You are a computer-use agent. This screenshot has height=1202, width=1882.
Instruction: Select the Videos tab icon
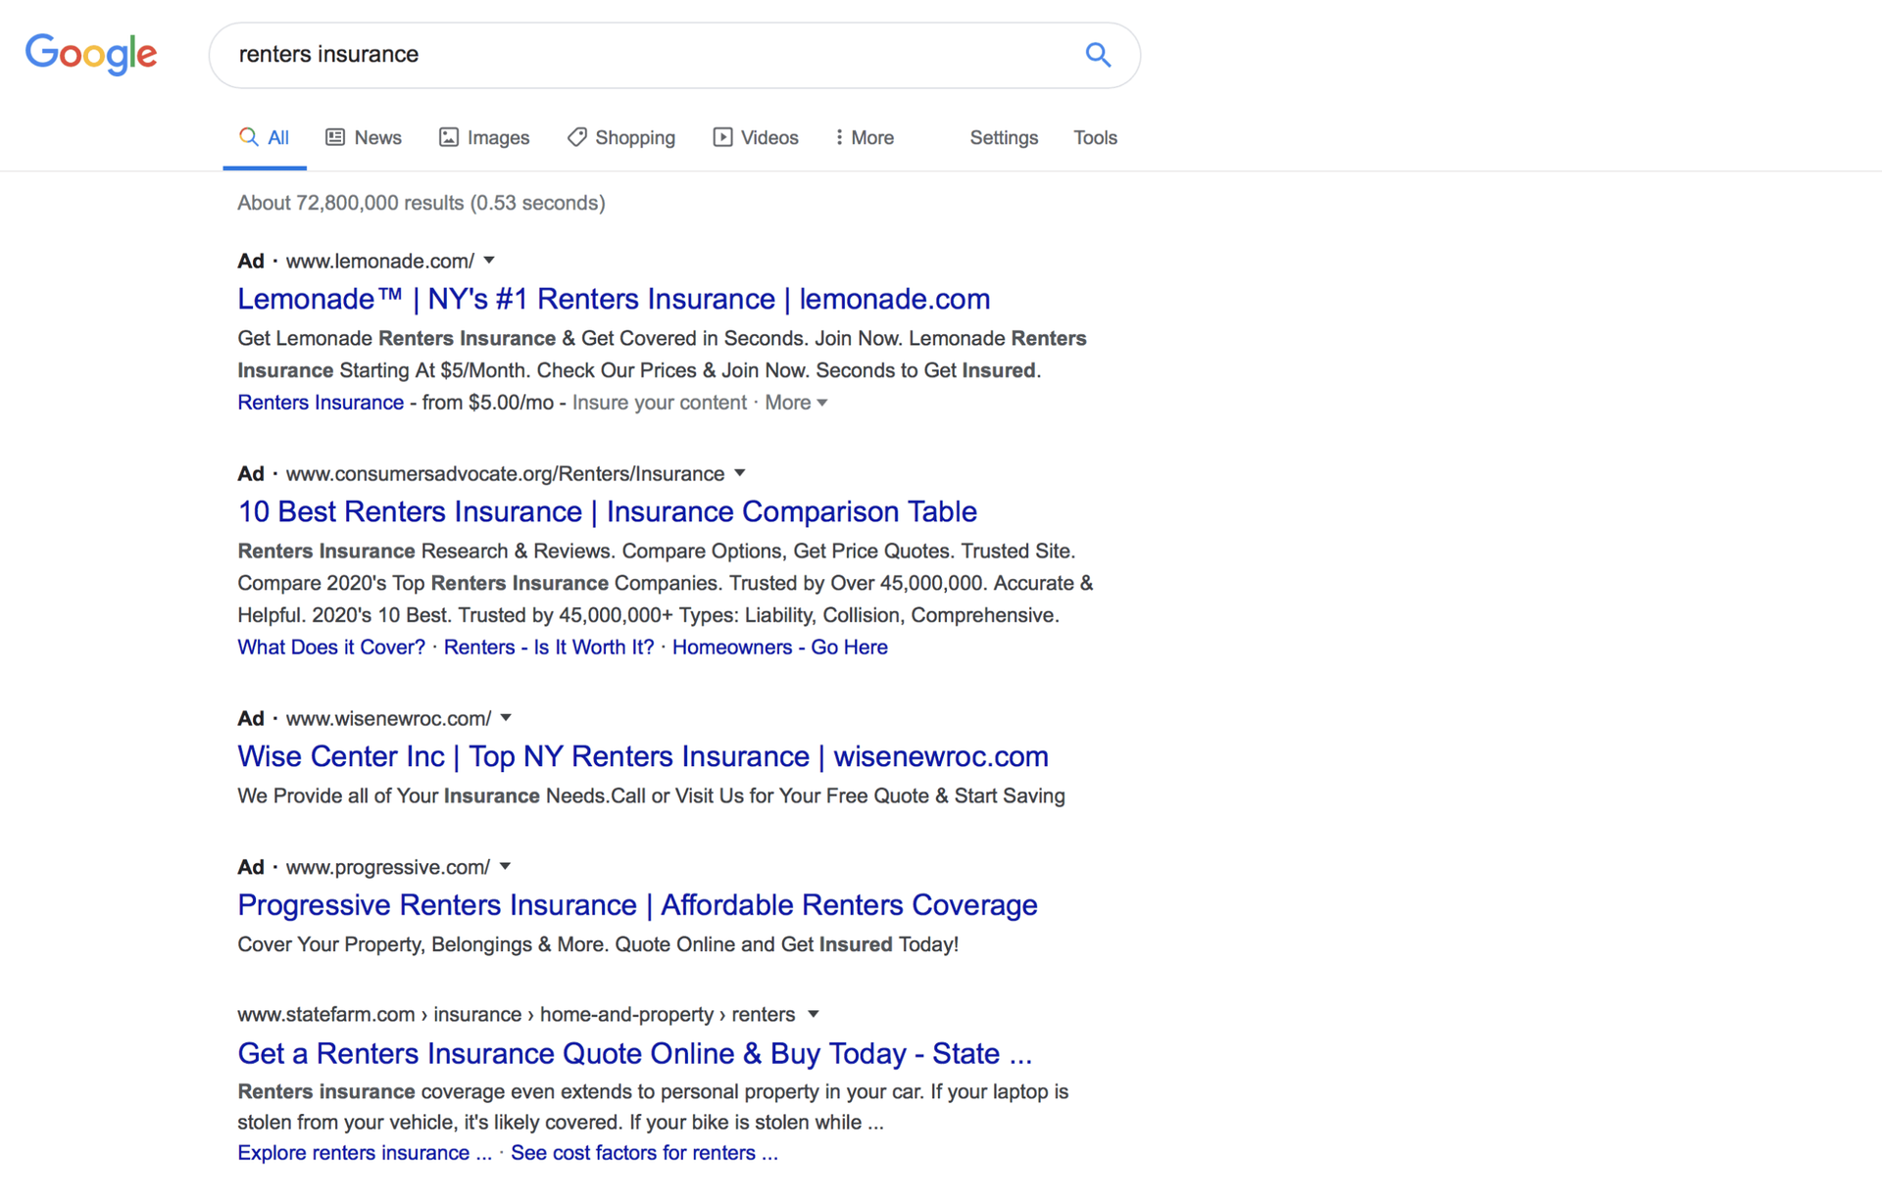click(x=722, y=137)
